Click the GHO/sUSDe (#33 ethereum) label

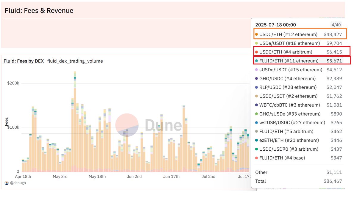[290, 114]
